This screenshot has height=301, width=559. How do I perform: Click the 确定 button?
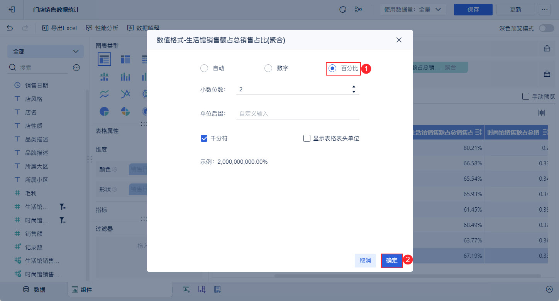(392, 261)
